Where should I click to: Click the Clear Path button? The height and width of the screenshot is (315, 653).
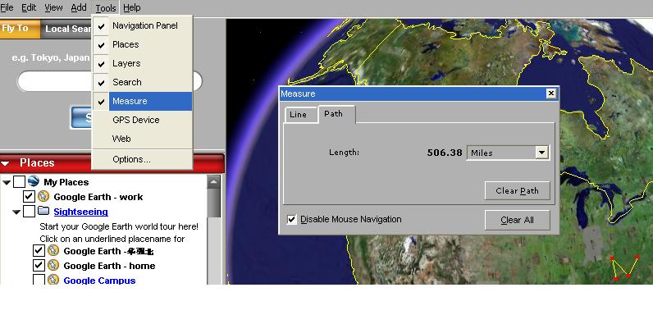pyautogui.click(x=518, y=191)
